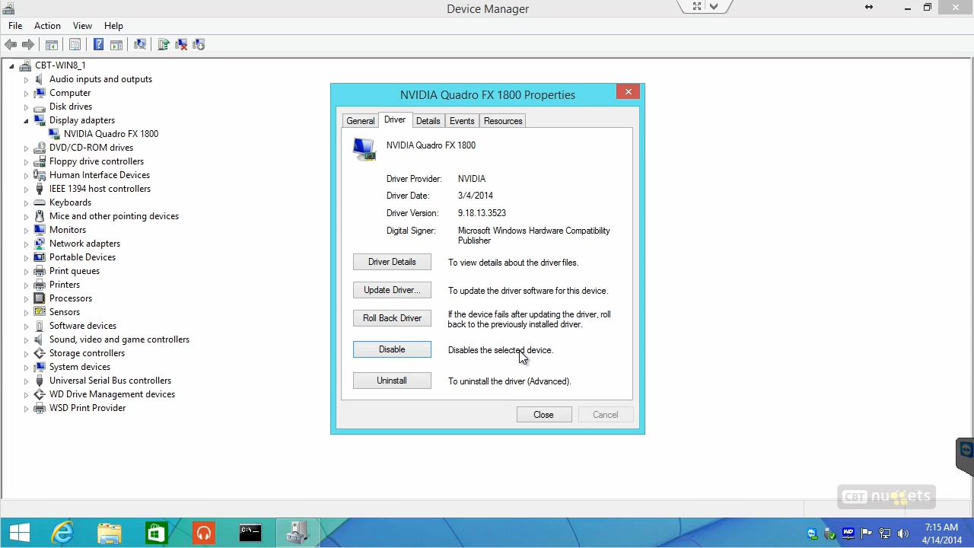Expand the Keyboards node
The image size is (974, 548).
pos(26,202)
